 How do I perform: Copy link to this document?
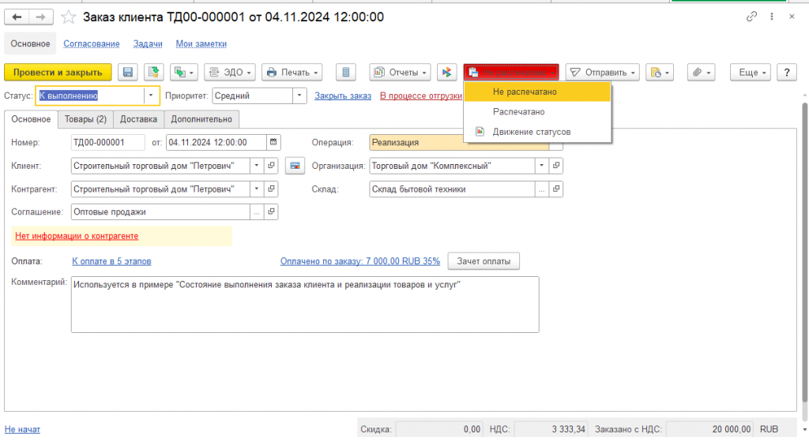[x=751, y=17]
